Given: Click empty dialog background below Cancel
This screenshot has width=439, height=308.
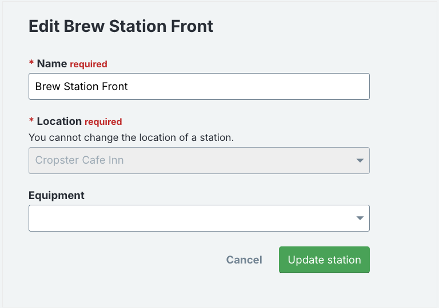Looking at the screenshot, I should coord(244,289).
